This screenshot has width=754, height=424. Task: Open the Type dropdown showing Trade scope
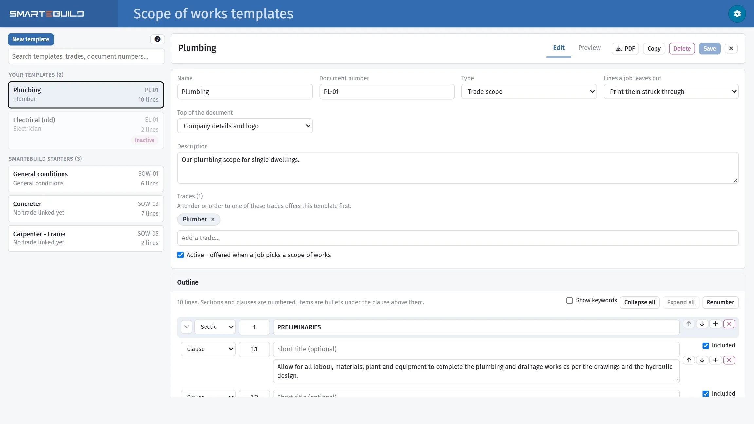[529, 92]
